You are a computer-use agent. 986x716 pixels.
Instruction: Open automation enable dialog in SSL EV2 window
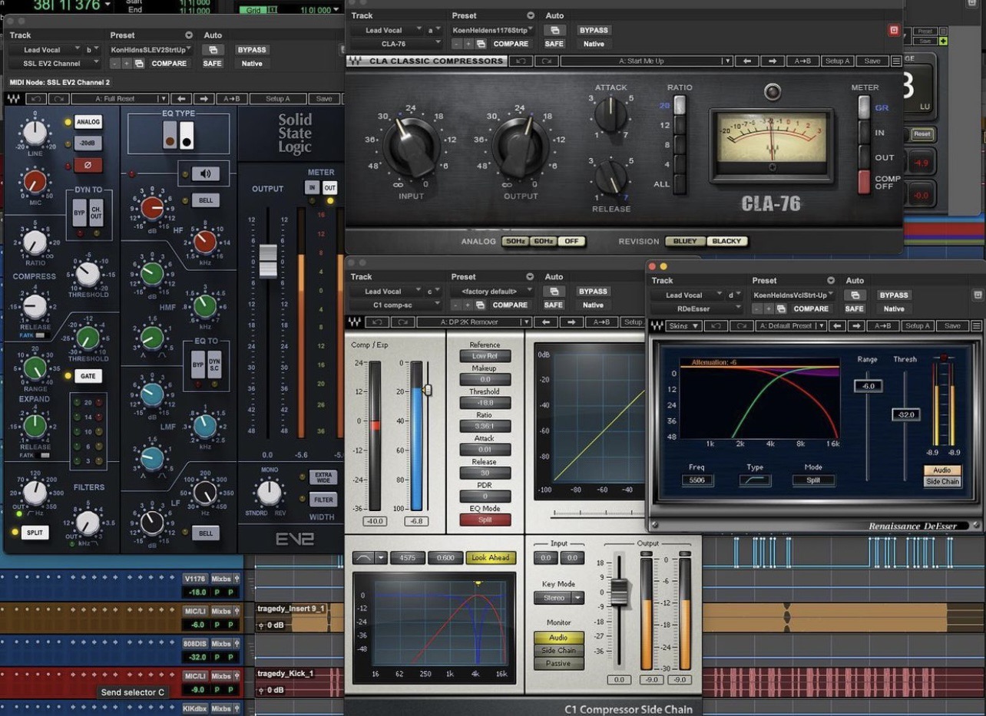[213, 50]
